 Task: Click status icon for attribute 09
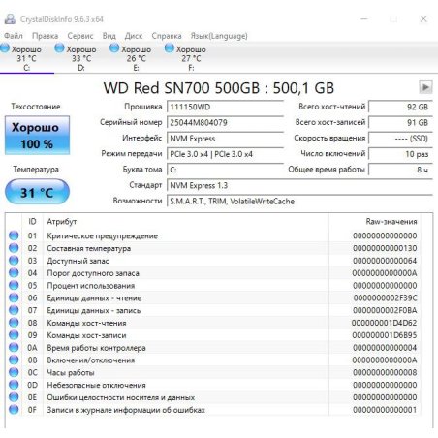(x=14, y=335)
